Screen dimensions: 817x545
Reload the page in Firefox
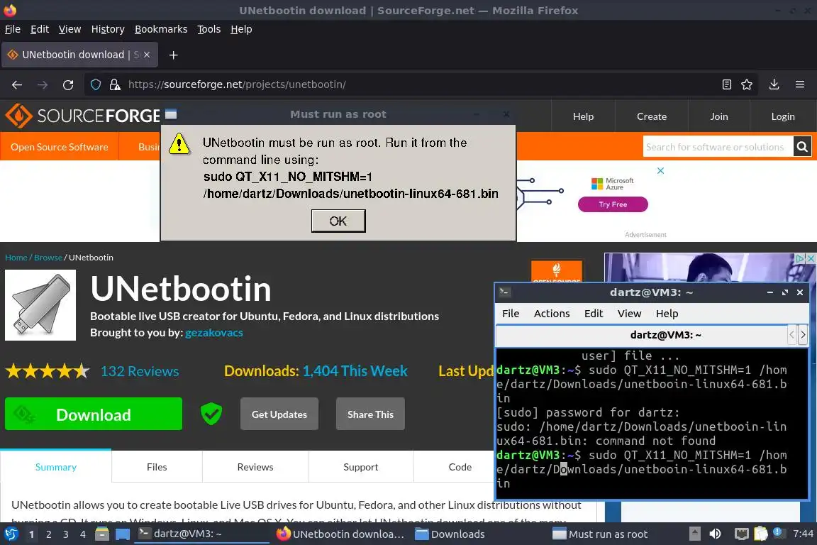tap(68, 84)
